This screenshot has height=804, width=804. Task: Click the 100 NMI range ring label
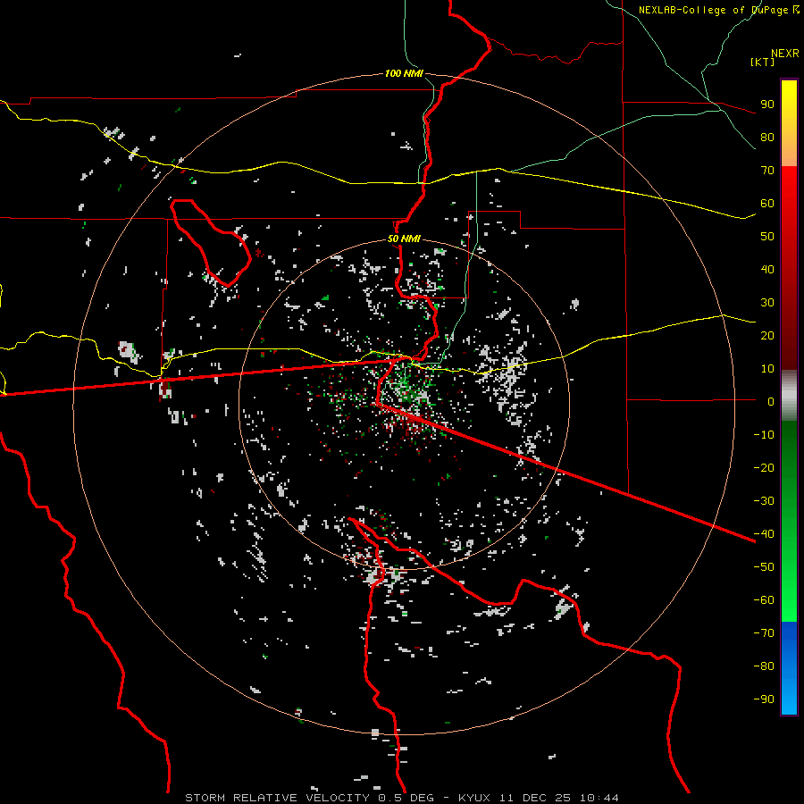point(404,73)
